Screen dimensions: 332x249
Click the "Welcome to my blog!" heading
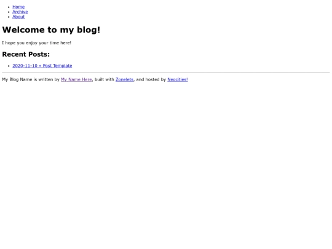tap(51, 30)
